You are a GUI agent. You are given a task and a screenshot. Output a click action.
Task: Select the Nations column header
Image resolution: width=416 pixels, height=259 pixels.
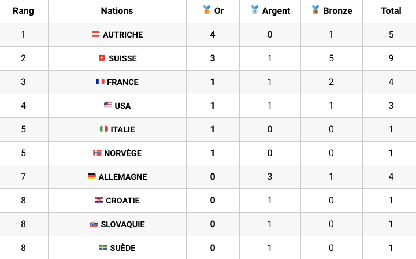pyautogui.click(x=117, y=10)
